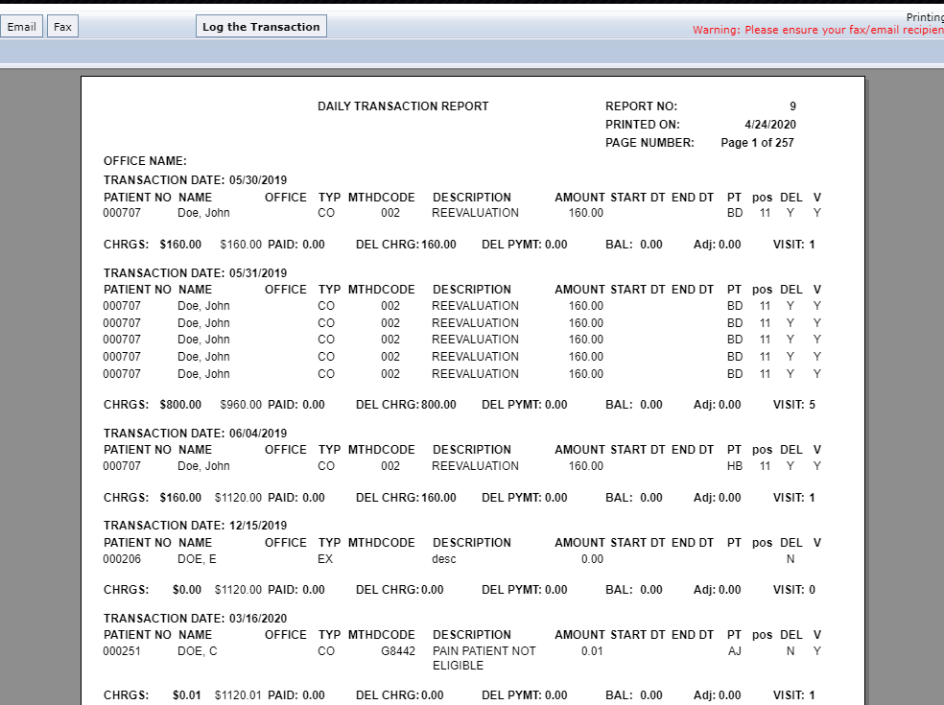Click patient name DOE, C
Image resolution: width=944 pixels, height=705 pixels.
point(198,651)
